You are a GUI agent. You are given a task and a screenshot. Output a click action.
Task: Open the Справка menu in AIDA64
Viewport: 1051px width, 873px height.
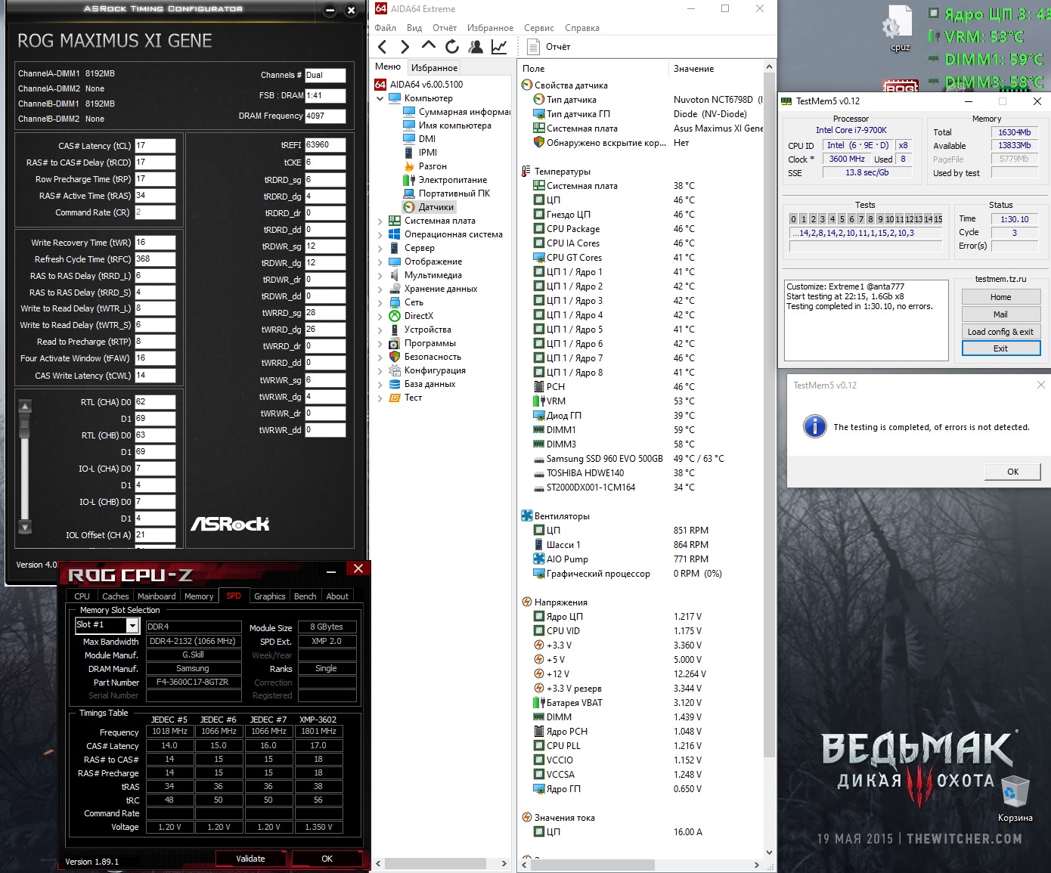582,28
